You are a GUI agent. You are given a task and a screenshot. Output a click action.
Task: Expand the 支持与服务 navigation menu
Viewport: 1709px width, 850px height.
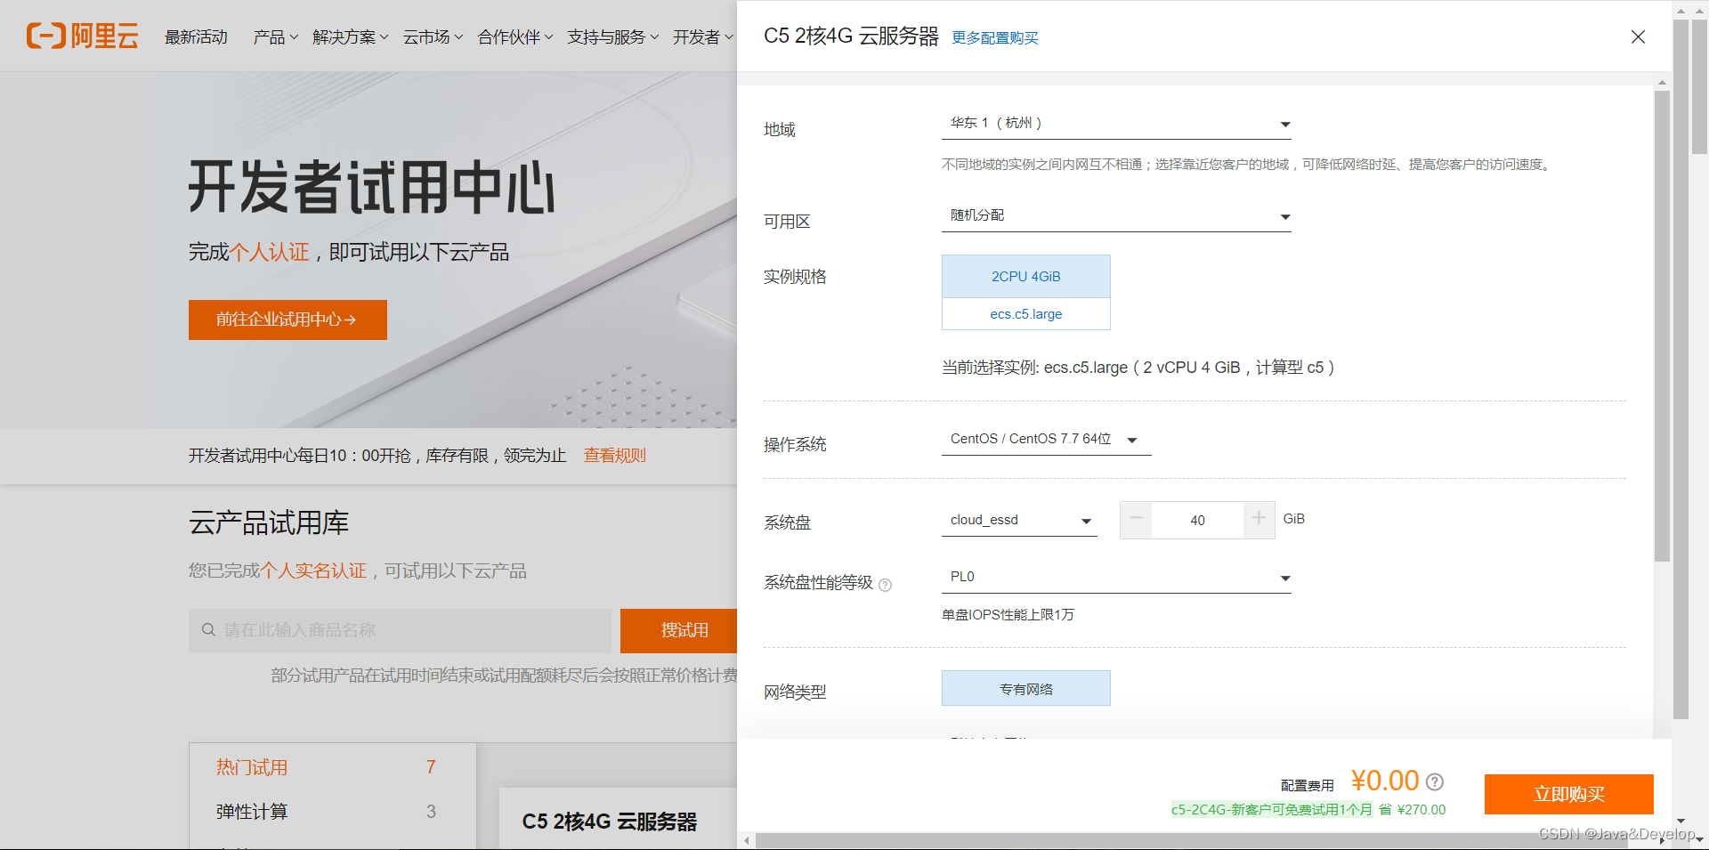click(612, 36)
